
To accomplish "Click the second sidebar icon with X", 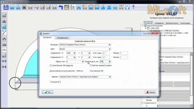I will (x=4, y=21).
